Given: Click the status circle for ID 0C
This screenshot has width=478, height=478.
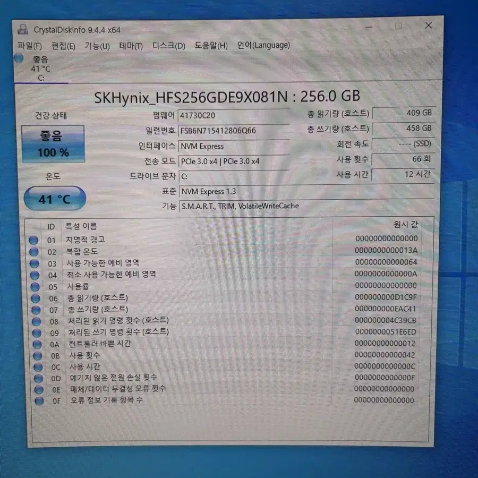Looking at the screenshot, I should pos(38,367).
